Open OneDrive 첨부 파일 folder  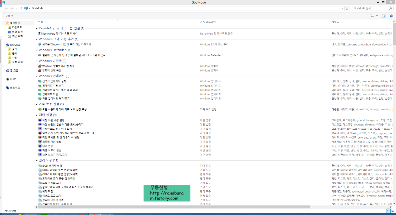15,62
